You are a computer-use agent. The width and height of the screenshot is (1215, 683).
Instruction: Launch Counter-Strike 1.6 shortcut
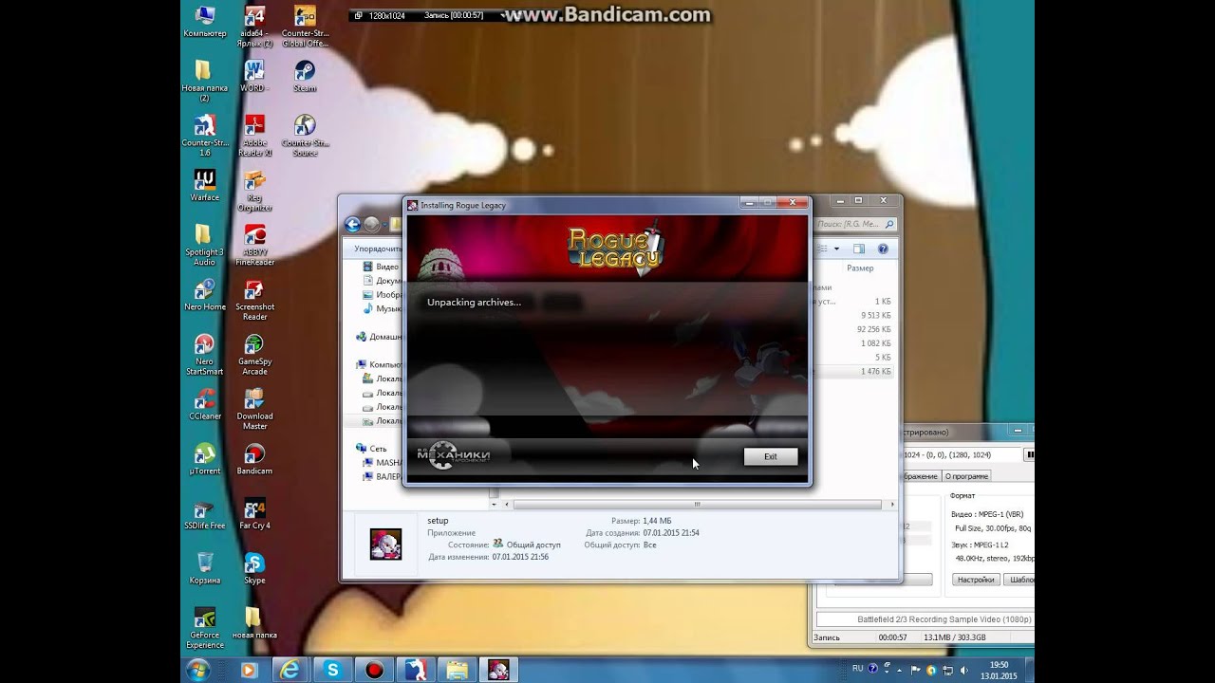pos(204,135)
